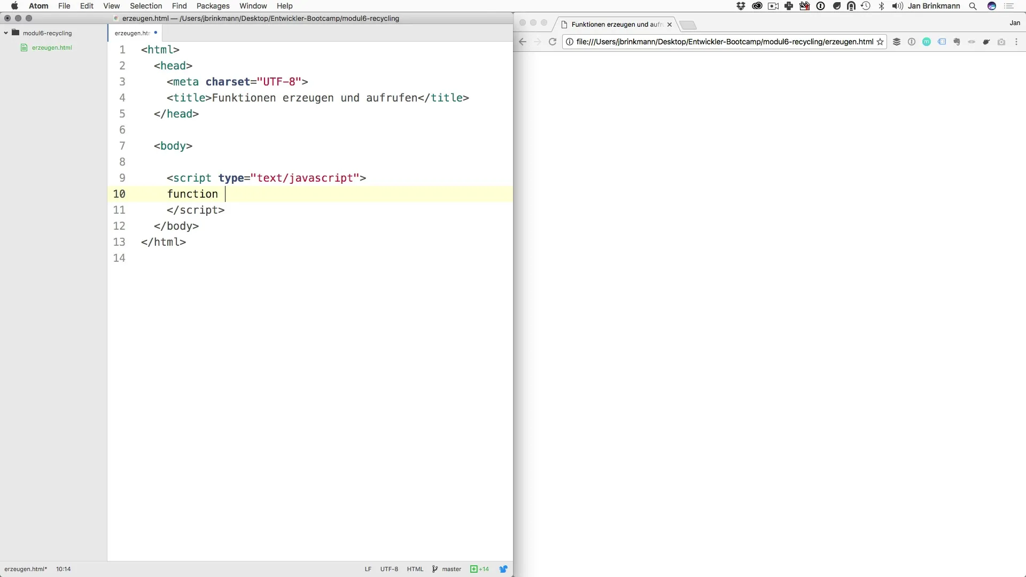Image resolution: width=1026 pixels, height=577 pixels.
Task: Click the script type line in editor
Action: tap(266, 178)
